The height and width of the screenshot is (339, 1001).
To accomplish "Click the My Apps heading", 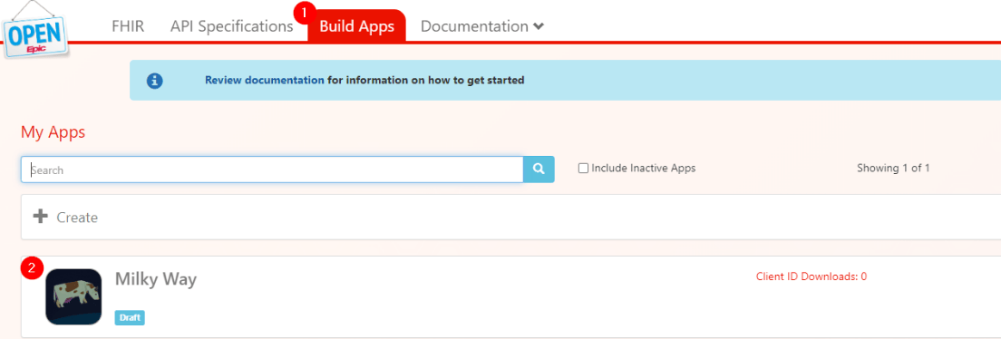I will tap(53, 133).
